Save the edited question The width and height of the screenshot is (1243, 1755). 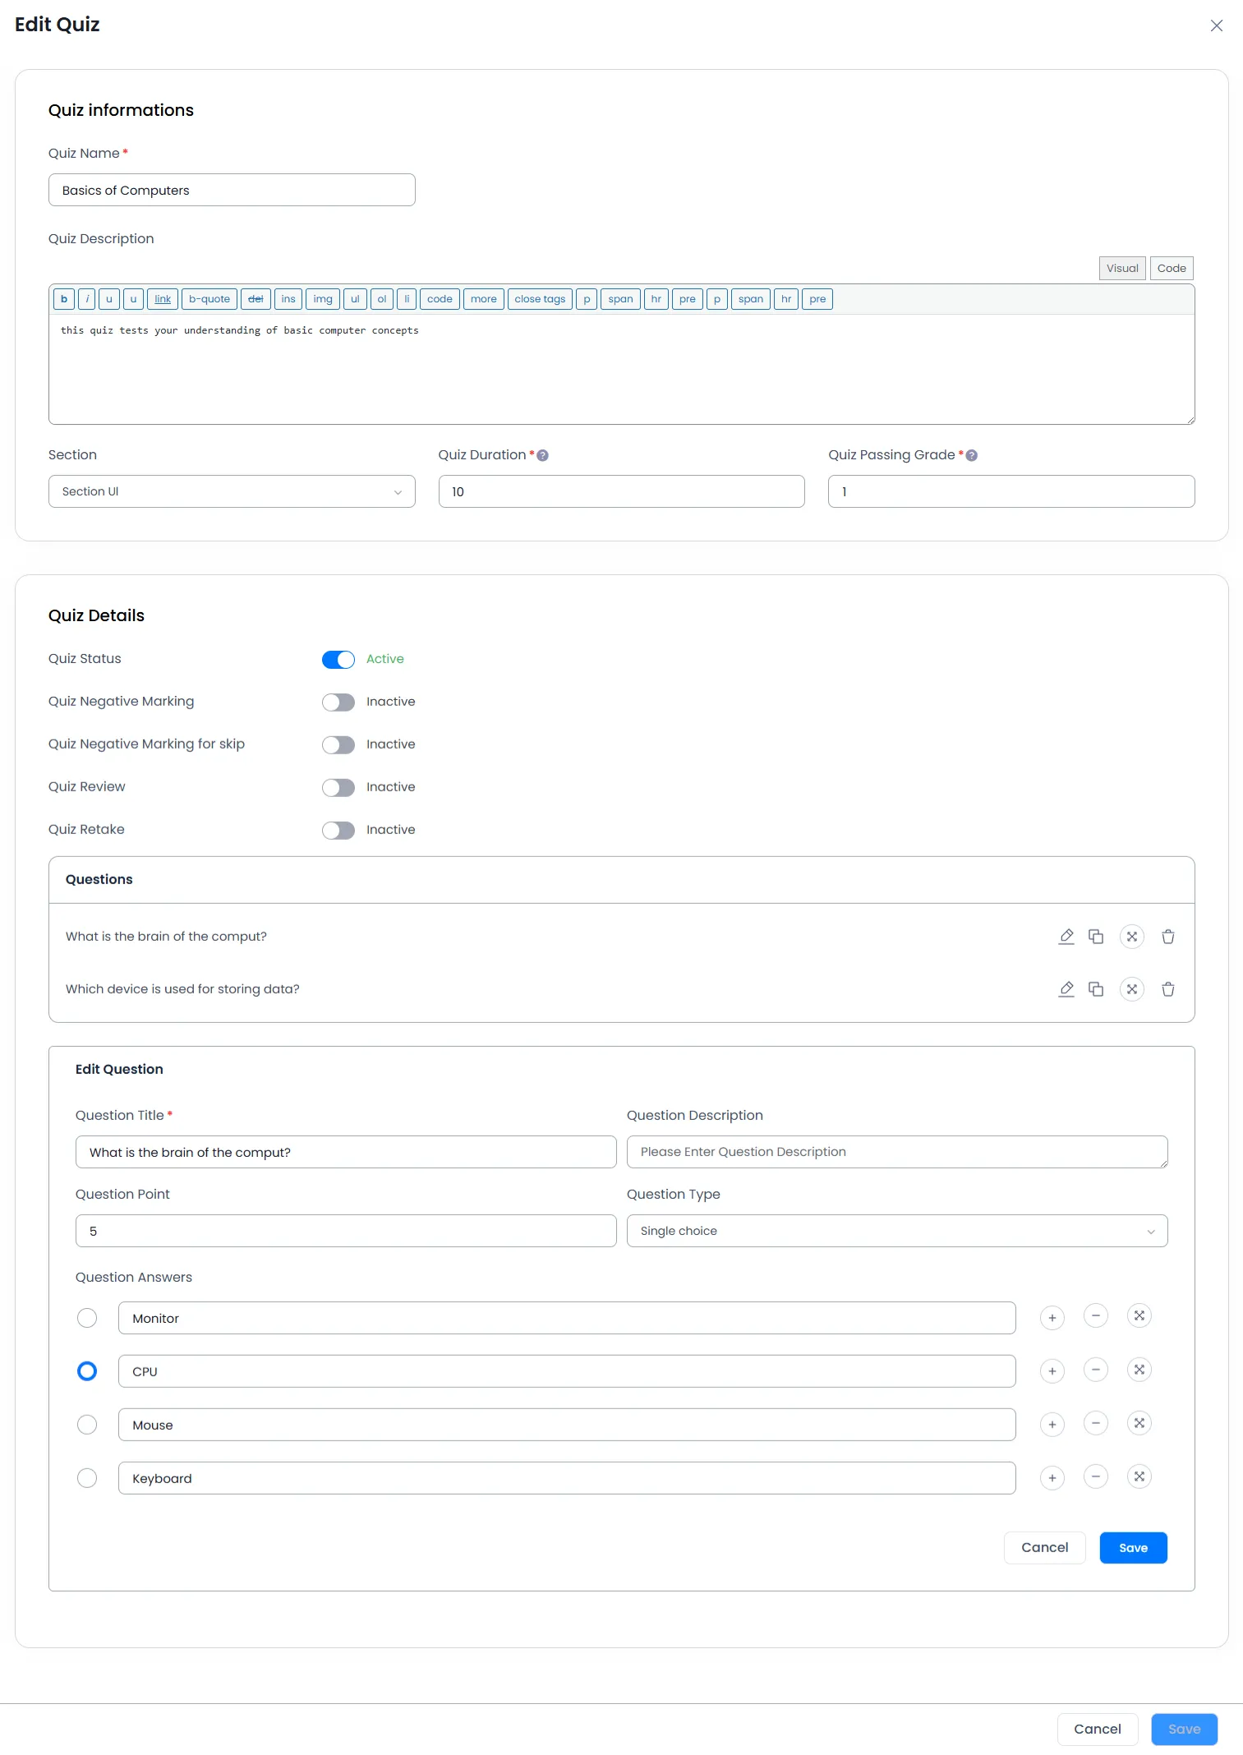click(1133, 1548)
